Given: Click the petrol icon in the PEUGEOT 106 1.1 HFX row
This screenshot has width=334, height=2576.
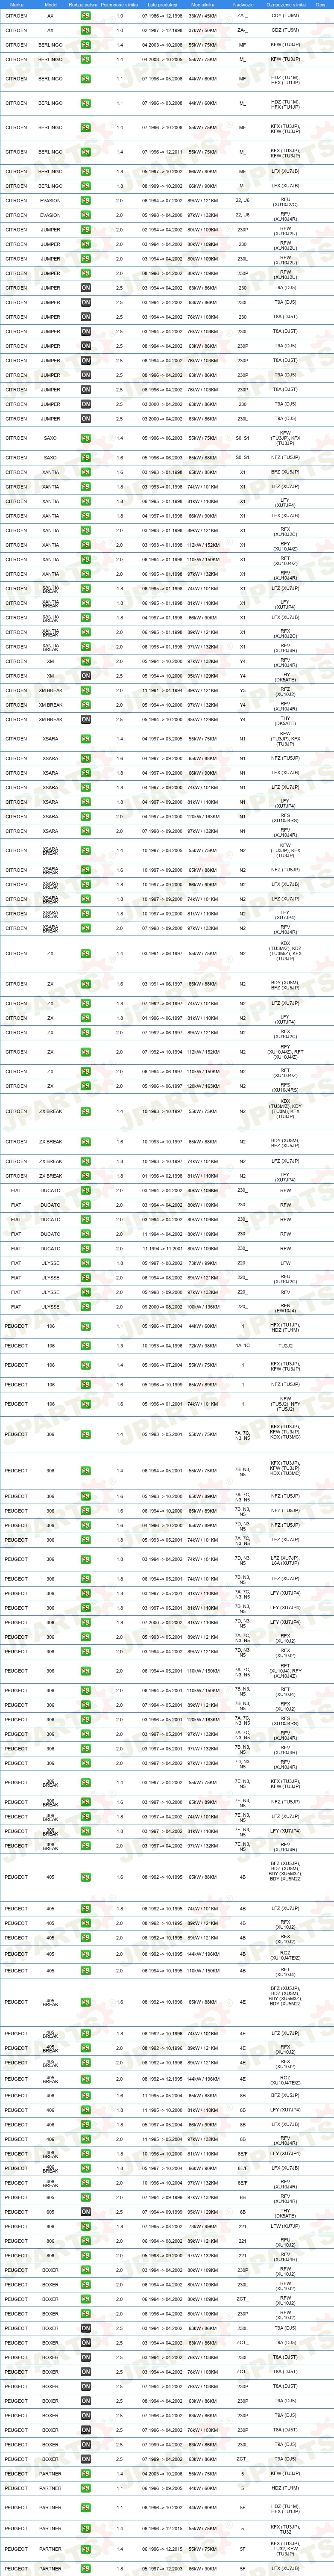Looking at the screenshot, I should [86, 1326].
